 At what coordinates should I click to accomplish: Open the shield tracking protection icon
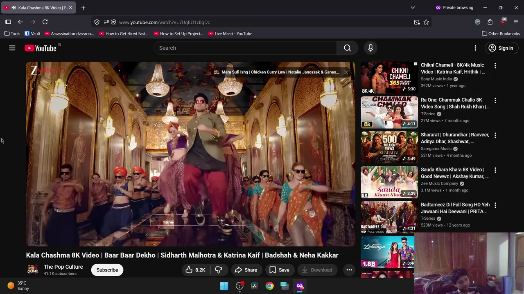click(97, 22)
